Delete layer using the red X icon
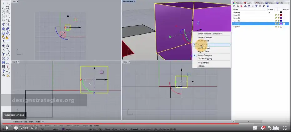 242,6
